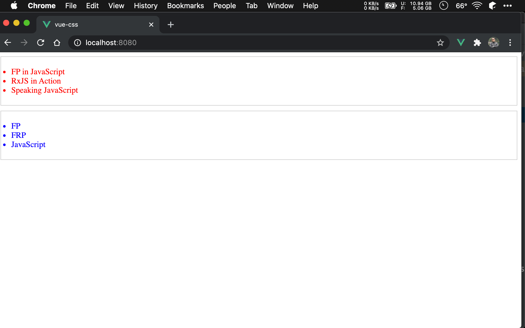Viewport: 525px width, 328px height.
Task: Open the Bookmarks menu
Action: tap(185, 6)
